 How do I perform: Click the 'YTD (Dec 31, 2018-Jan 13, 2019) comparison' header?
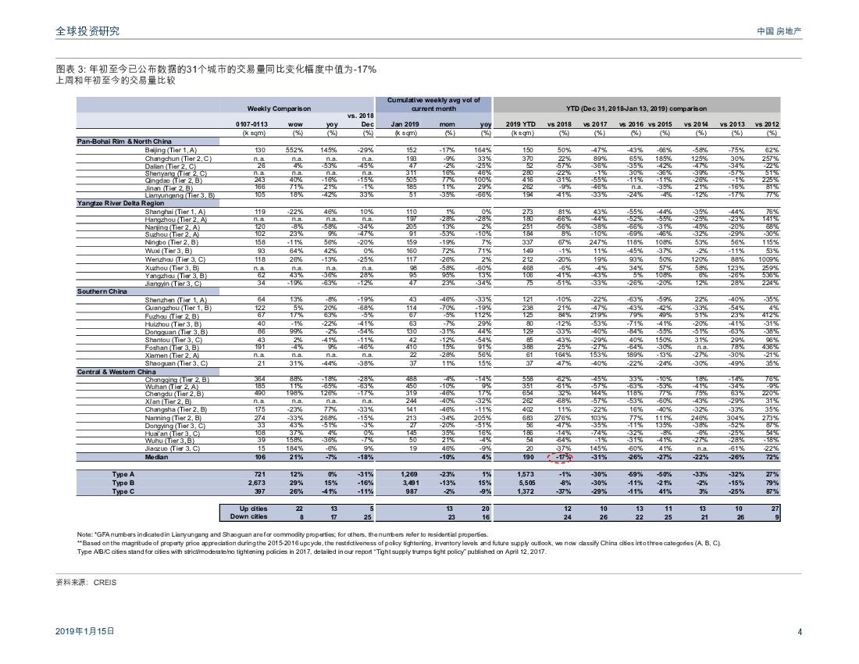636,109
